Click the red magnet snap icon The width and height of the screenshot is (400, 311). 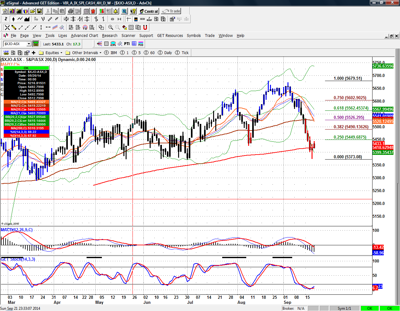145,28
